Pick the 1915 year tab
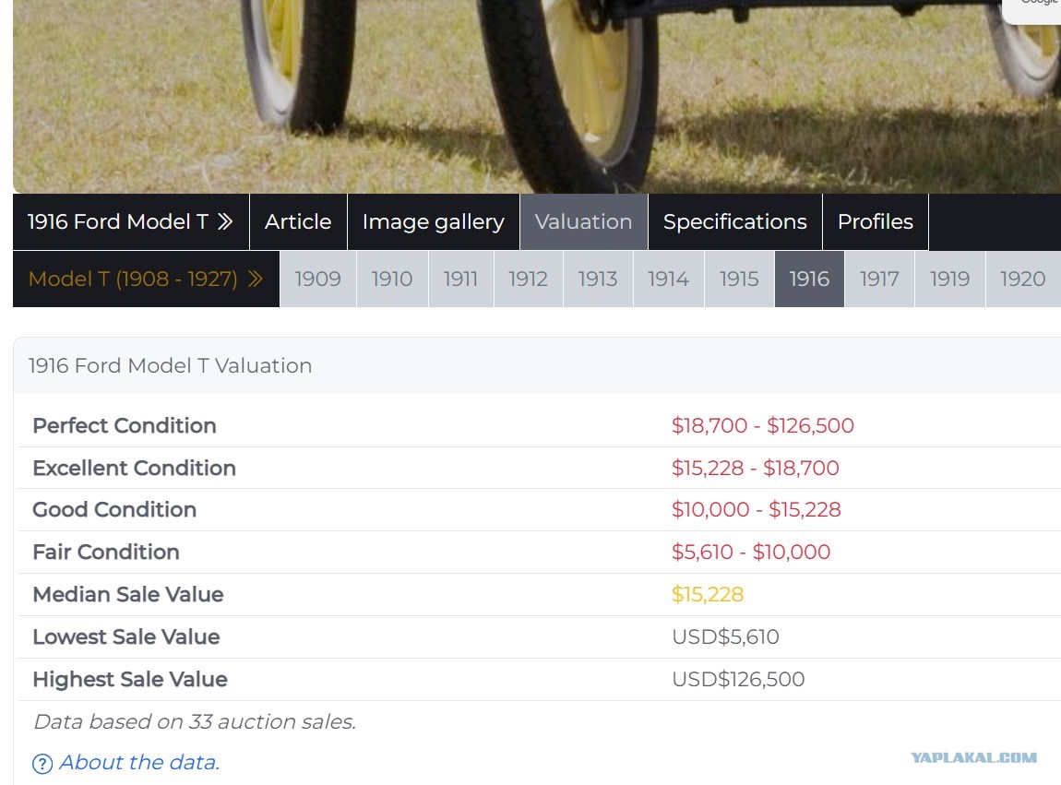 click(x=739, y=279)
